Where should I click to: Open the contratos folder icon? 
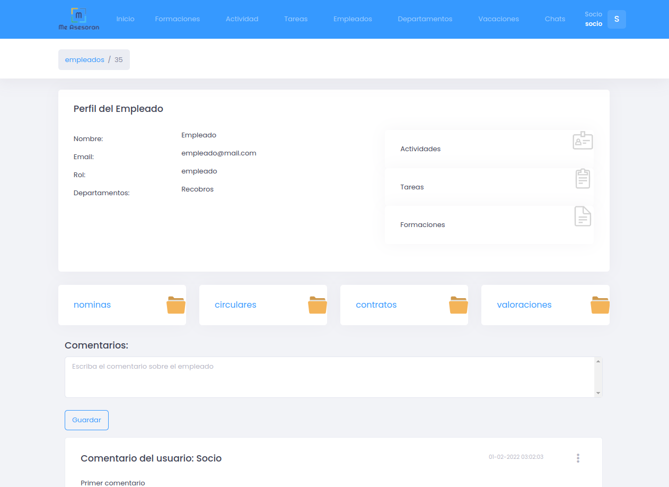pos(458,305)
